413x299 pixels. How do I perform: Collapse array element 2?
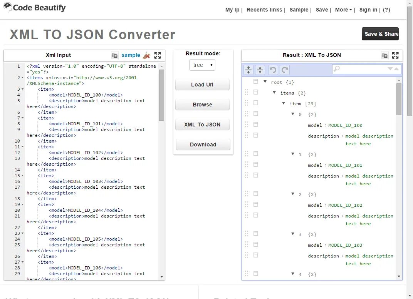click(293, 194)
